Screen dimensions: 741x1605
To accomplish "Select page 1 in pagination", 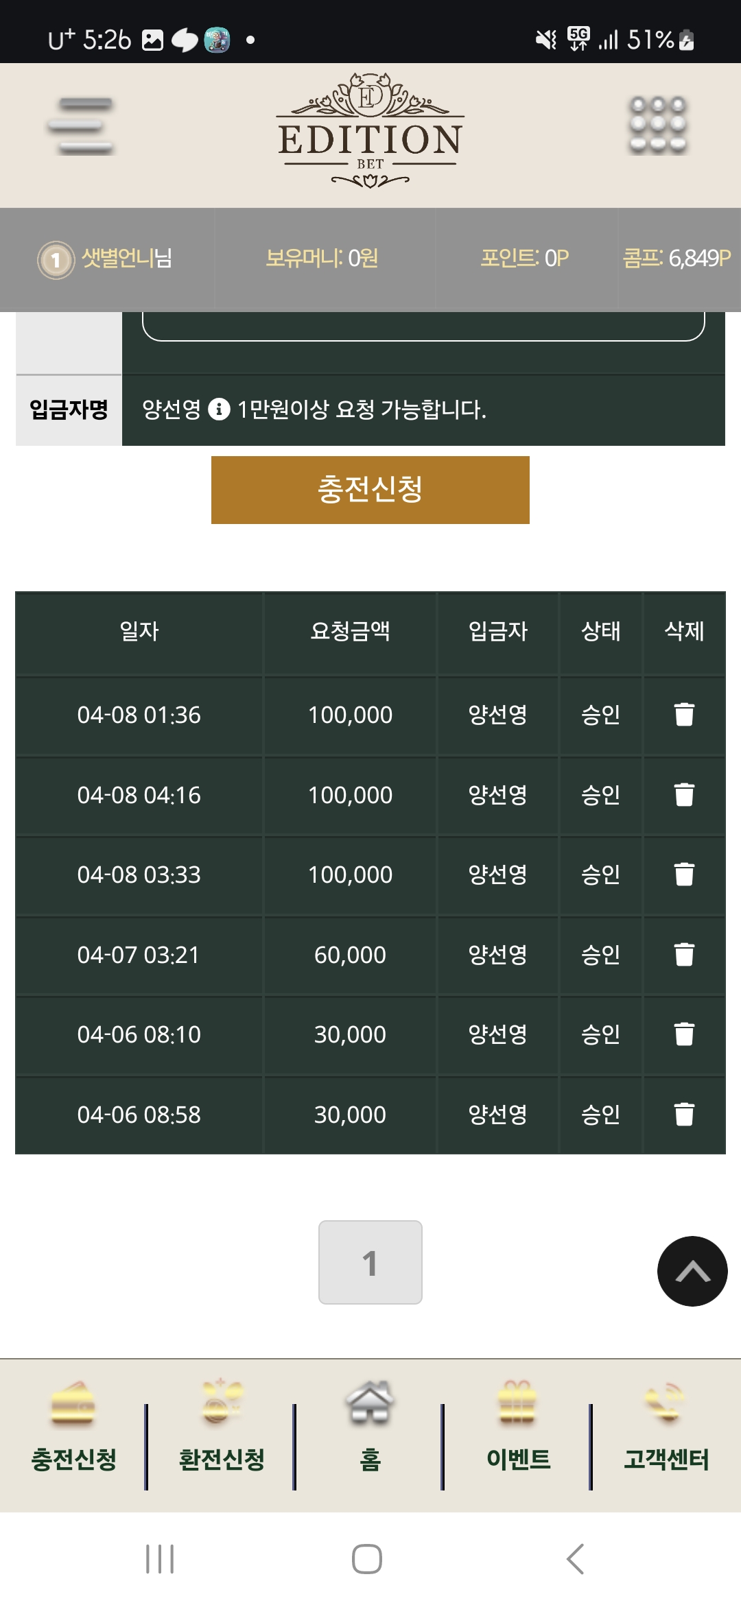I will pos(370,1262).
